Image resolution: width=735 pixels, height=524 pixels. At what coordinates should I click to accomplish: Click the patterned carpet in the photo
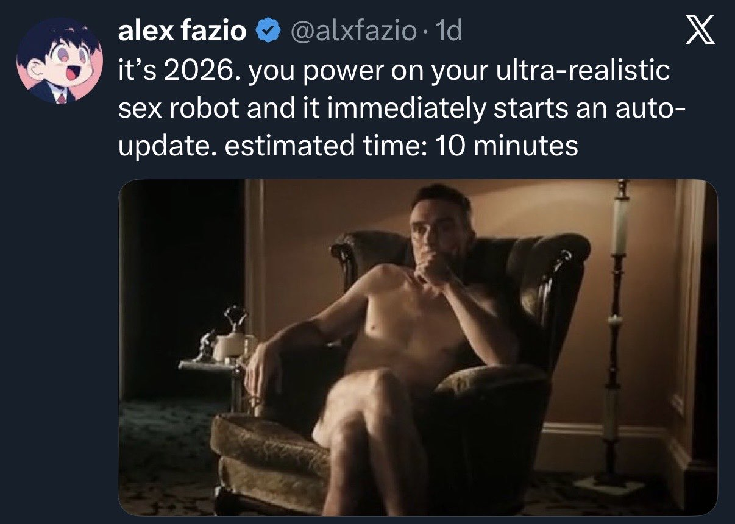point(165,457)
